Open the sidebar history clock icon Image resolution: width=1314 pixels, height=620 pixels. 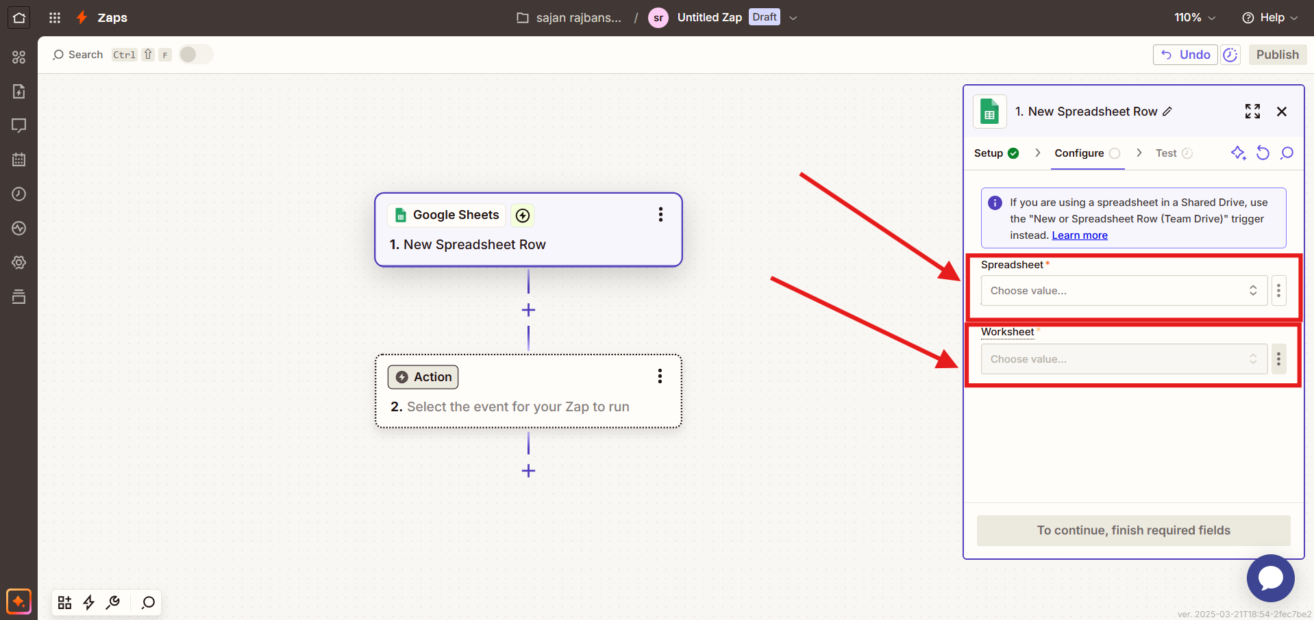(x=18, y=194)
